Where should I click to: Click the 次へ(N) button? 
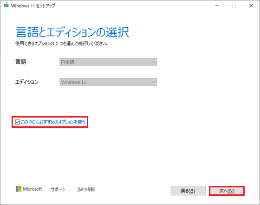click(227, 191)
